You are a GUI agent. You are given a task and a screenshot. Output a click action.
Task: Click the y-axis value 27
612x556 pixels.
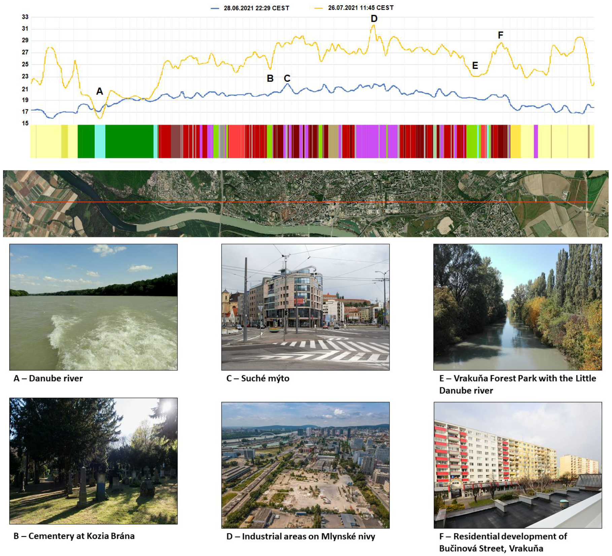coord(25,53)
